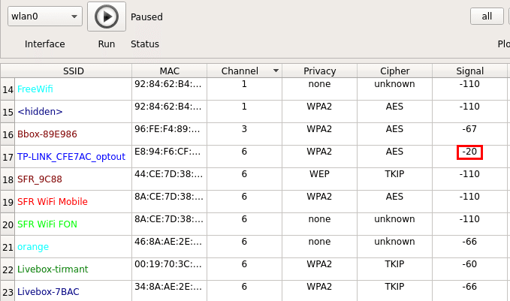This screenshot has width=510, height=301.
Task: Select the Livebox-7BAC network
Action: [x=48, y=291]
